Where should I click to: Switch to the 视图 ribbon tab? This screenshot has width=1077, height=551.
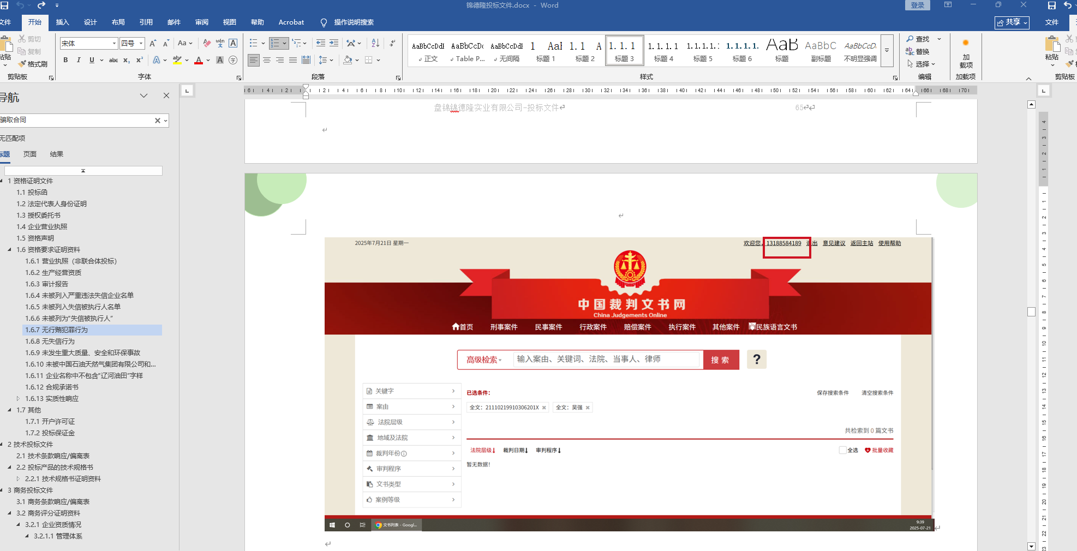pyautogui.click(x=230, y=22)
